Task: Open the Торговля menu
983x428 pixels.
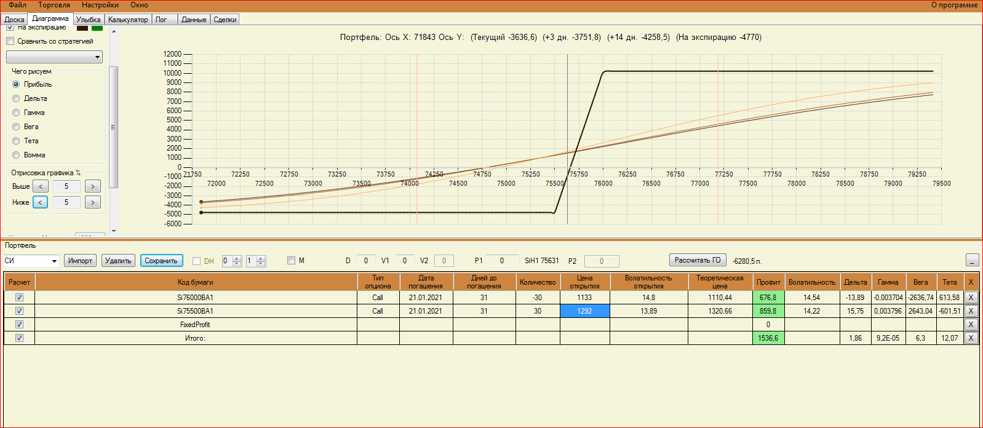Action: point(54,5)
